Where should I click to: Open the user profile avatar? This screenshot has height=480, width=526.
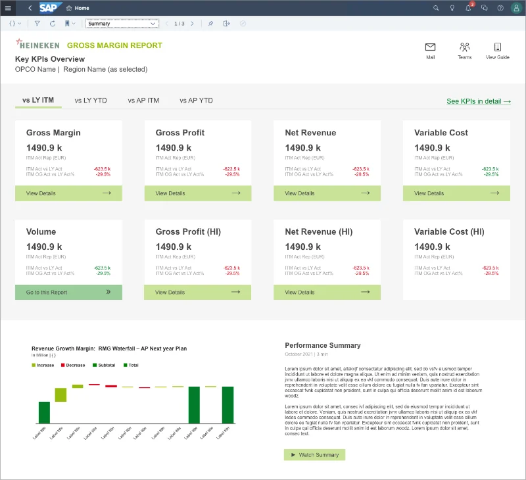tap(516, 8)
